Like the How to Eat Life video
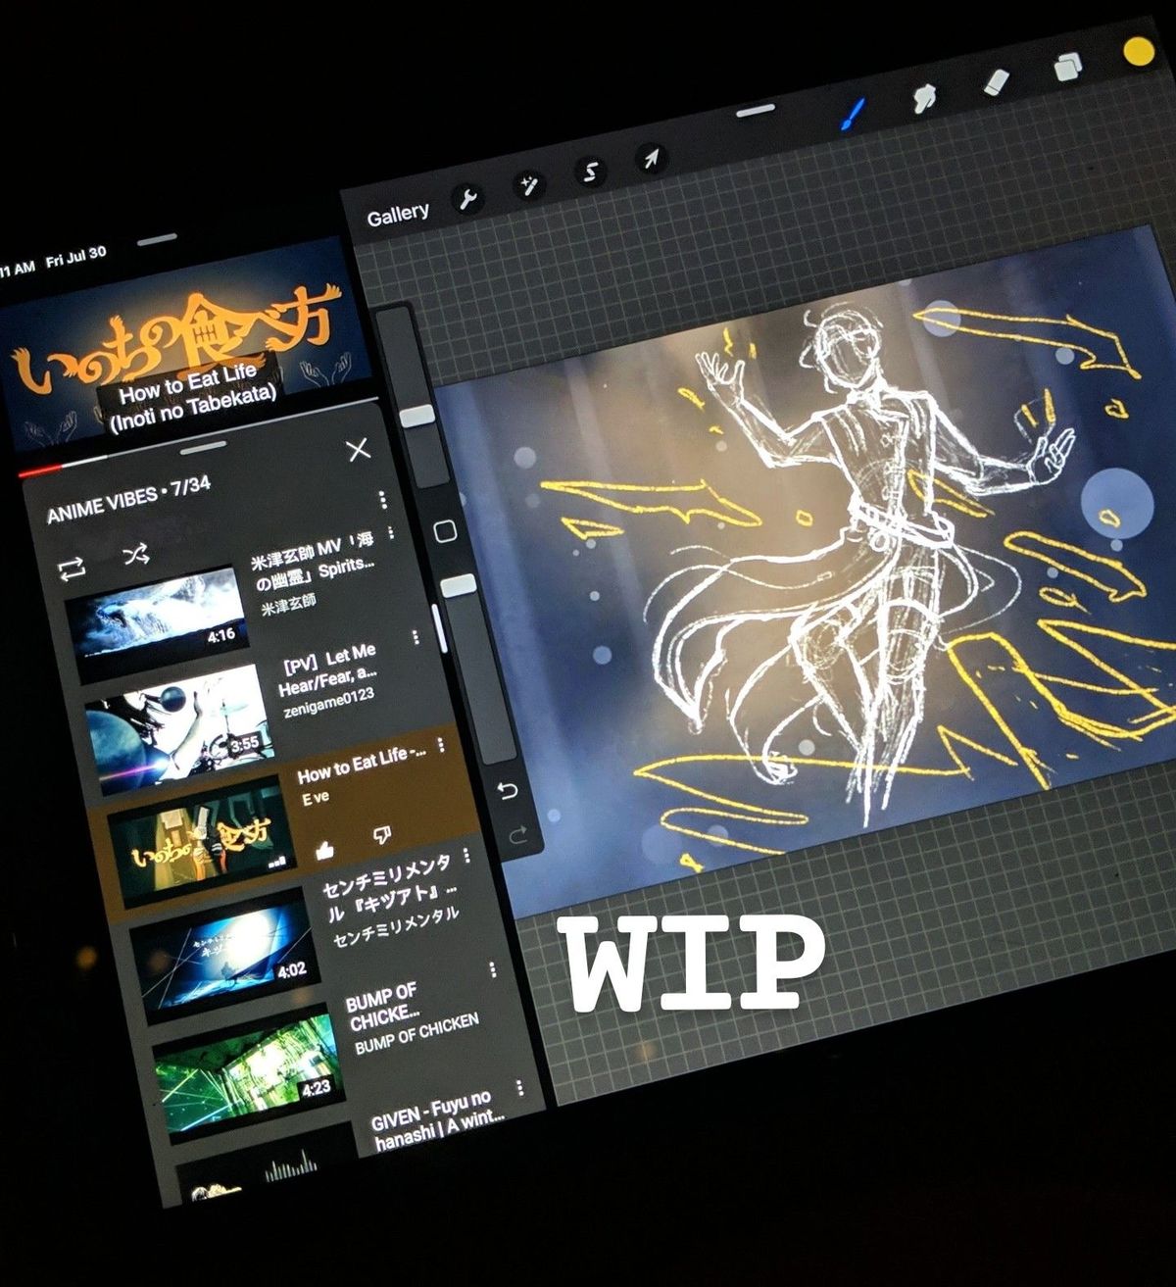The height and width of the screenshot is (1287, 1176). coord(325,850)
